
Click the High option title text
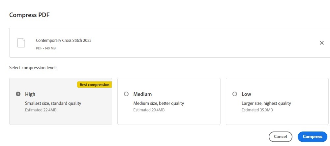click(x=30, y=94)
